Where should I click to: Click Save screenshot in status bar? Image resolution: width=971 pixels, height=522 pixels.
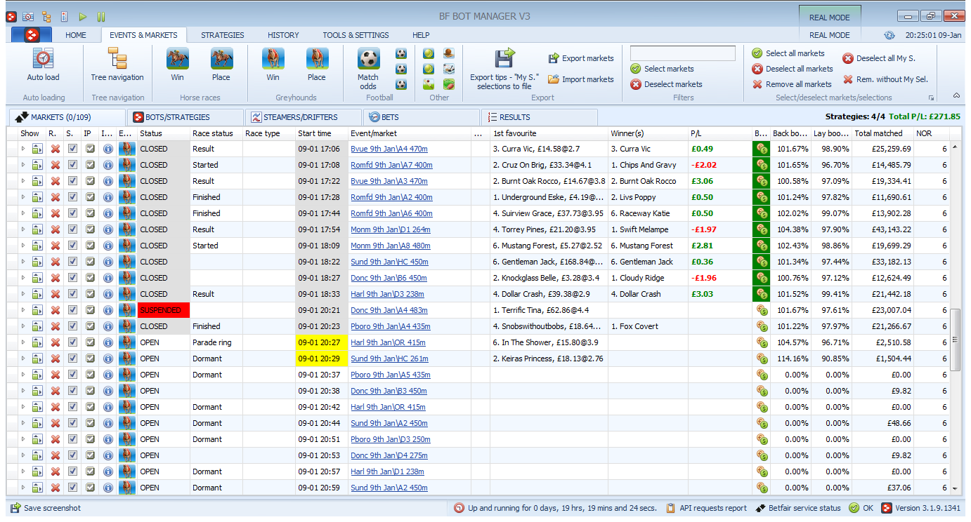pos(45,508)
